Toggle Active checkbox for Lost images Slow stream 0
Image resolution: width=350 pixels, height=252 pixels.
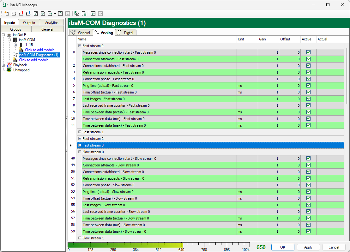click(309, 205)
